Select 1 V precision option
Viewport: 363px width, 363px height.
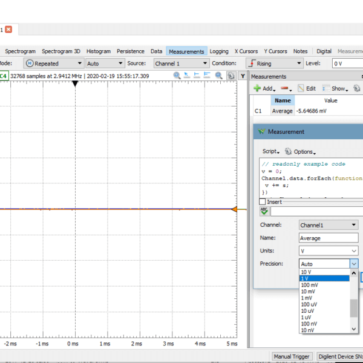[x=324, y=278]
